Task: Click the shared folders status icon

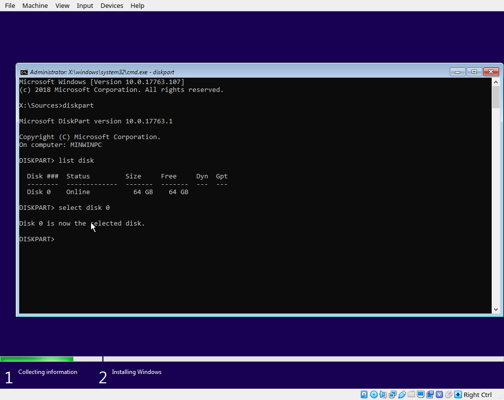Action: click(x=411, y=395)
